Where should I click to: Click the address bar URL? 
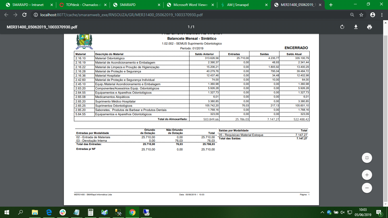click(x=122, y=15)
